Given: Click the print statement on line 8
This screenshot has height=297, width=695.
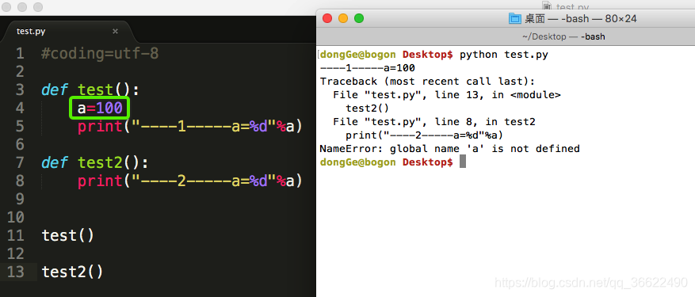Looking at the screenshot, I should coord(189,181).
